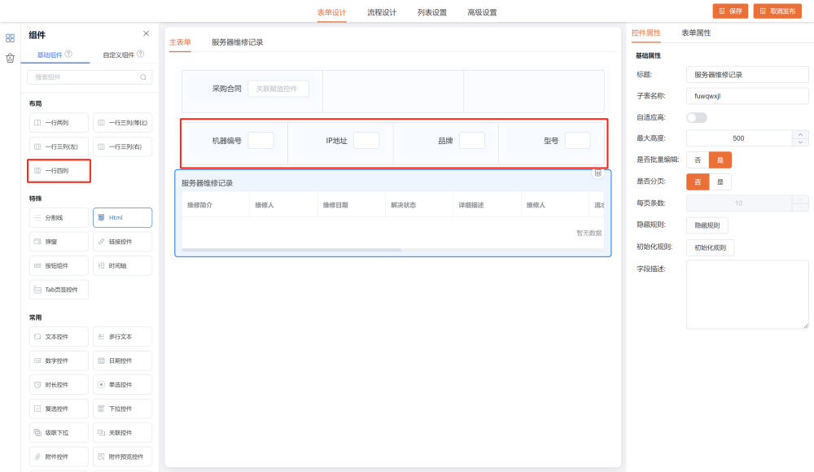Click the trash icon in the left rail
This screenshot has width=814, height=472.
point(11,58)
